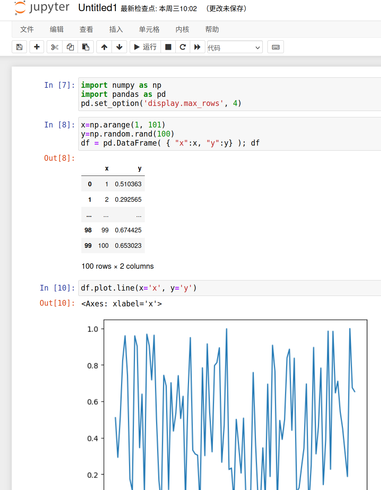
Task: Click the cell value 0.653023
Action: [x=128, y=246]
